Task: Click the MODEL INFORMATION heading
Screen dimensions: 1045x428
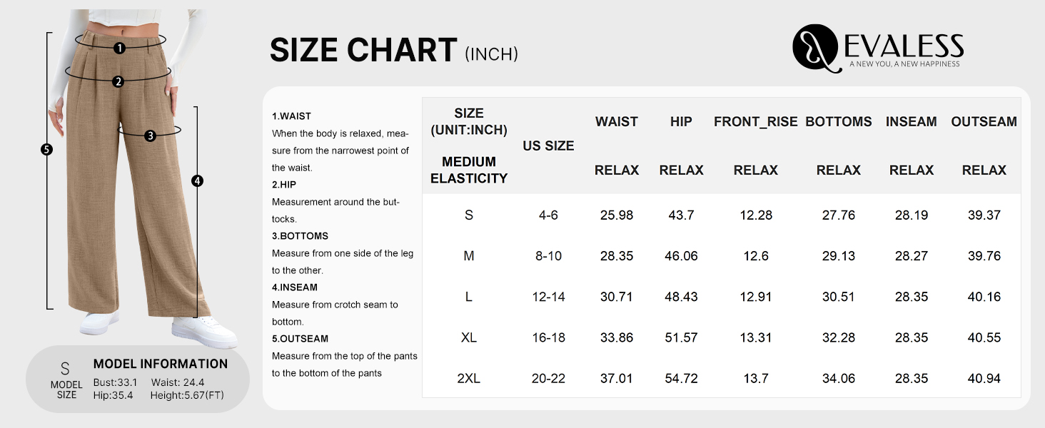Action: click(161, 364)
